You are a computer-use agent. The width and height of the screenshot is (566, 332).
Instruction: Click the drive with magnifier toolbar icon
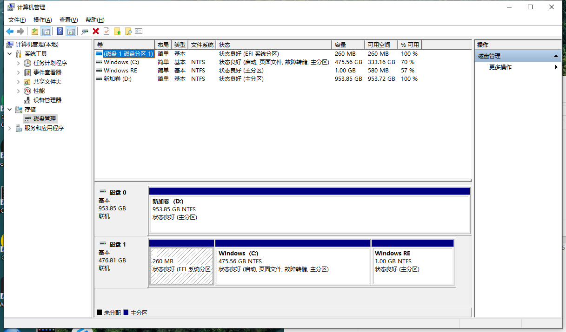click(85, 31)
